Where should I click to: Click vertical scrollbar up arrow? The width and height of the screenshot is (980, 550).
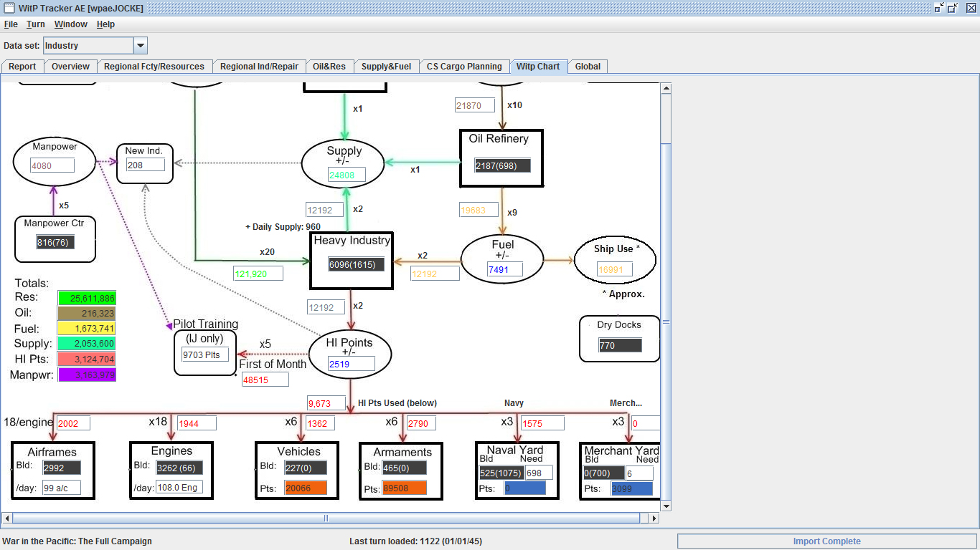[x=666, y=88]
